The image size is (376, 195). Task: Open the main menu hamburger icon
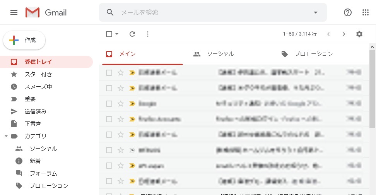[14, 12]
